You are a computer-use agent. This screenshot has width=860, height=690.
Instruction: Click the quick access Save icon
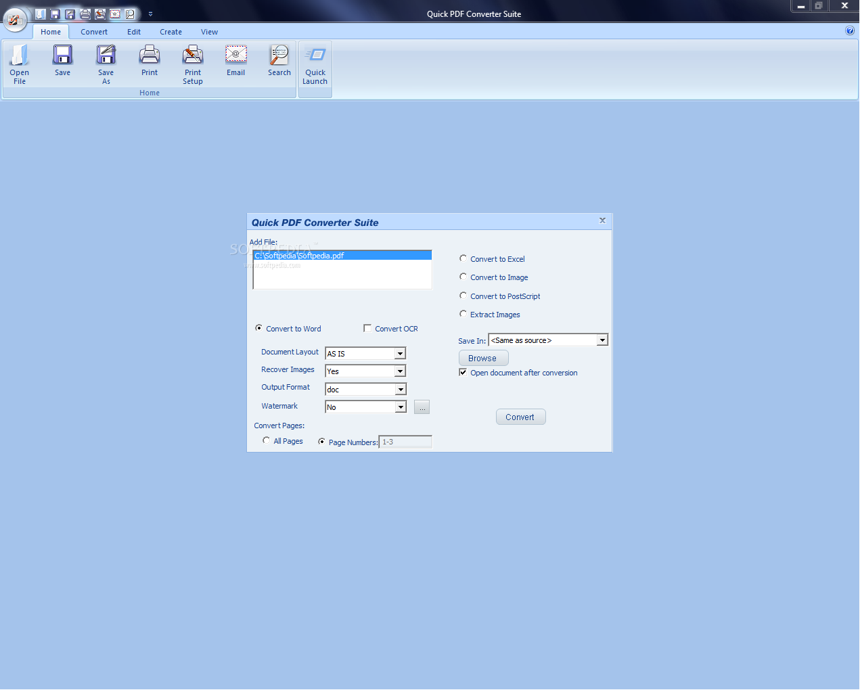55,14
